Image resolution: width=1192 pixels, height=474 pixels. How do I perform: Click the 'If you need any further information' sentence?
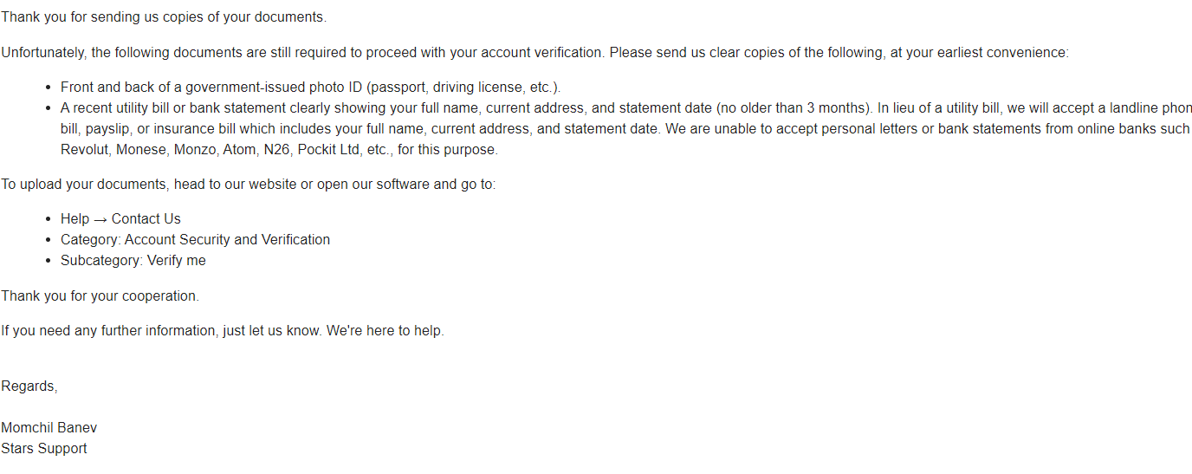(223, 331)
